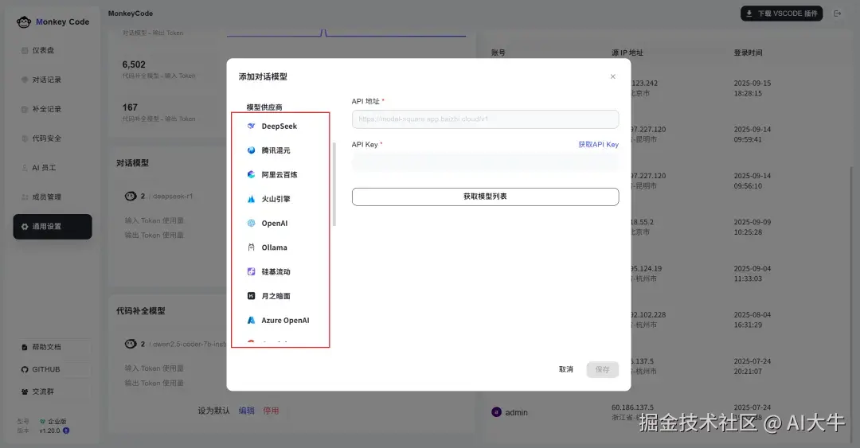Click 下载 VSCODE 插件 button
The width and height of the screenshot is (860, 448).
[782, 14]
